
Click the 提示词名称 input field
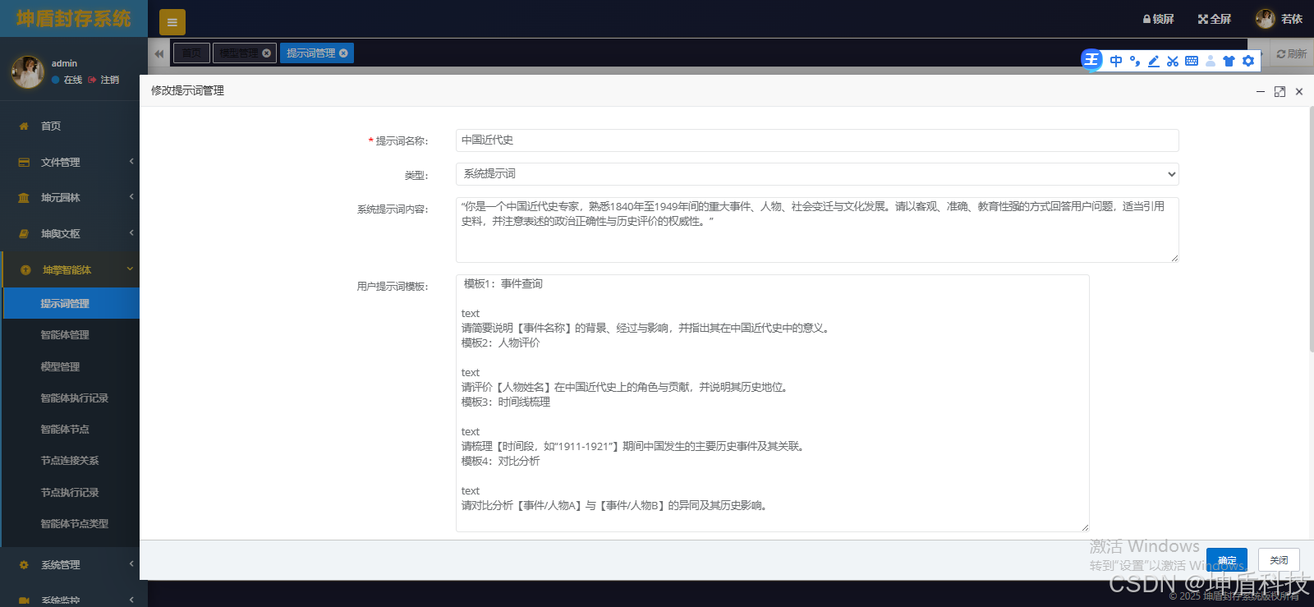pos(817,140)
